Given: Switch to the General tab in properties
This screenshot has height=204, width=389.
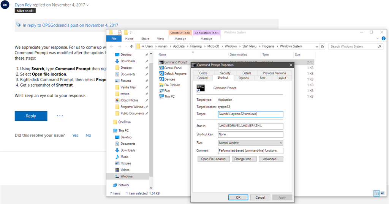Looking at the screenshot, I should click(202, 78).
